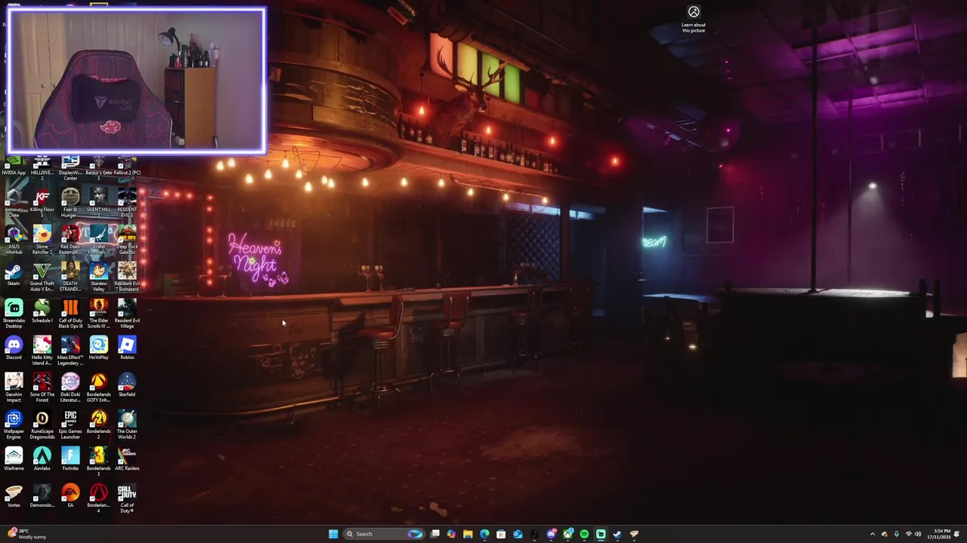Viewport: 967px width, 543px height.
Task: Click 'Learn about this picture' desktop icon
Action: tap(694, 19)
